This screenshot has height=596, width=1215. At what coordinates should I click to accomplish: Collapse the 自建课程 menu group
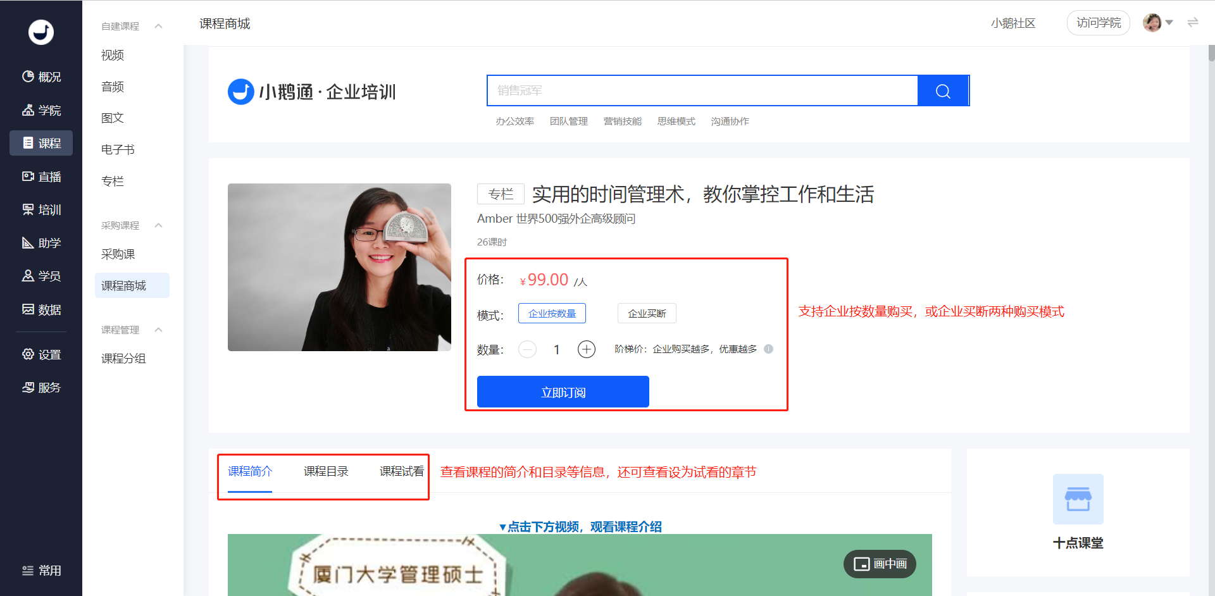(159, 26)
